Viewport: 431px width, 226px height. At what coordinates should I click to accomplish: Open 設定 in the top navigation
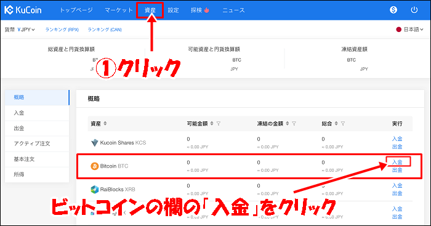pos(173,10)
